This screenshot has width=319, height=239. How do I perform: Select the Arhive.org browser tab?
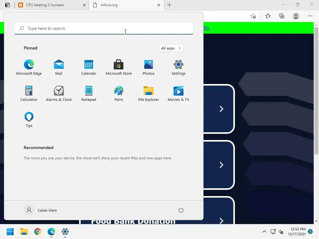point(126,5)
